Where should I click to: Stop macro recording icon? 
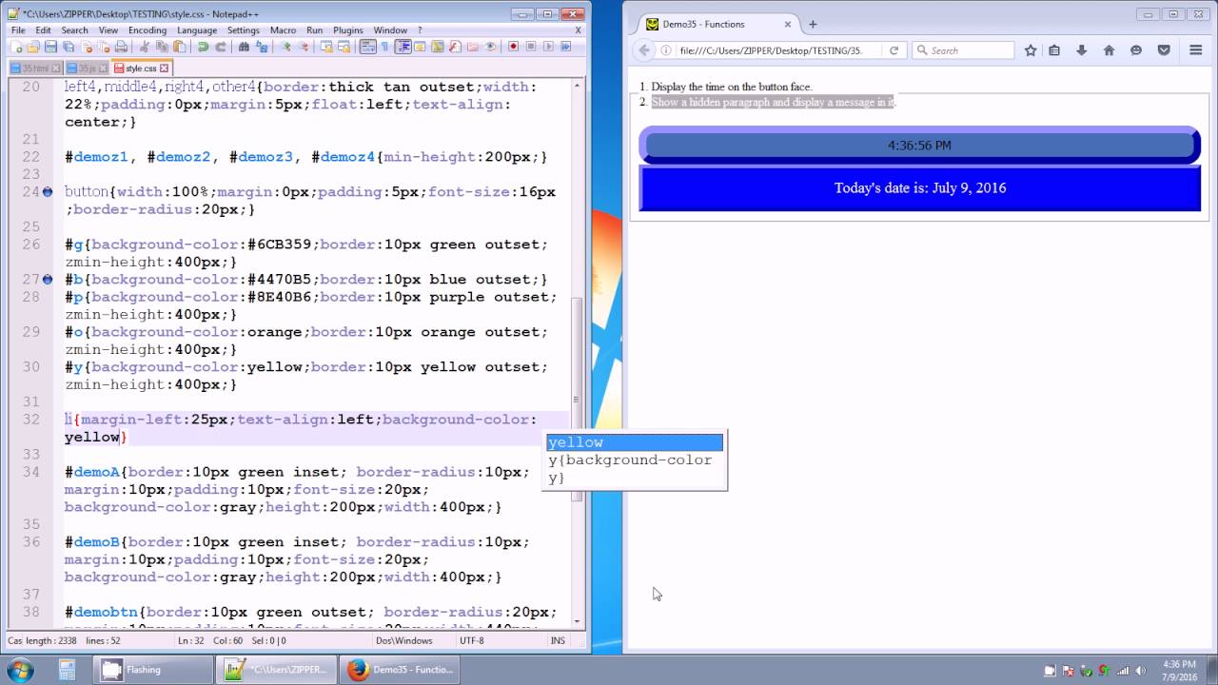click(530, 47)
